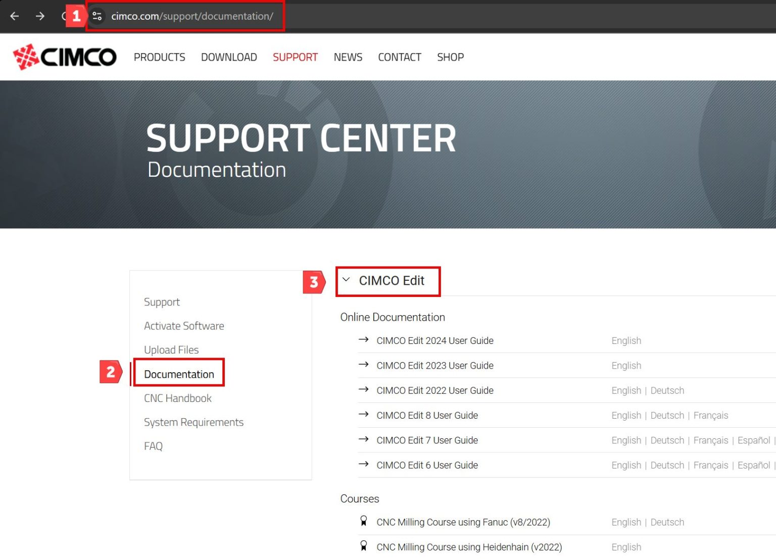Screen dimensions: 776x559
Task: Open the DOWNLOAD menu
Action: 228,57
